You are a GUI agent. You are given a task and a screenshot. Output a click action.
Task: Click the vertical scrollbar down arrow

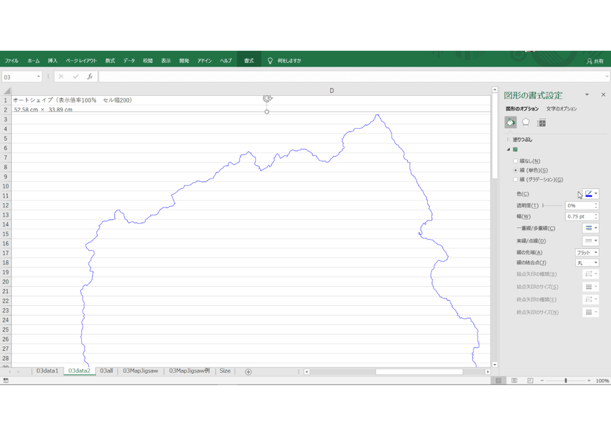point(495,365)
